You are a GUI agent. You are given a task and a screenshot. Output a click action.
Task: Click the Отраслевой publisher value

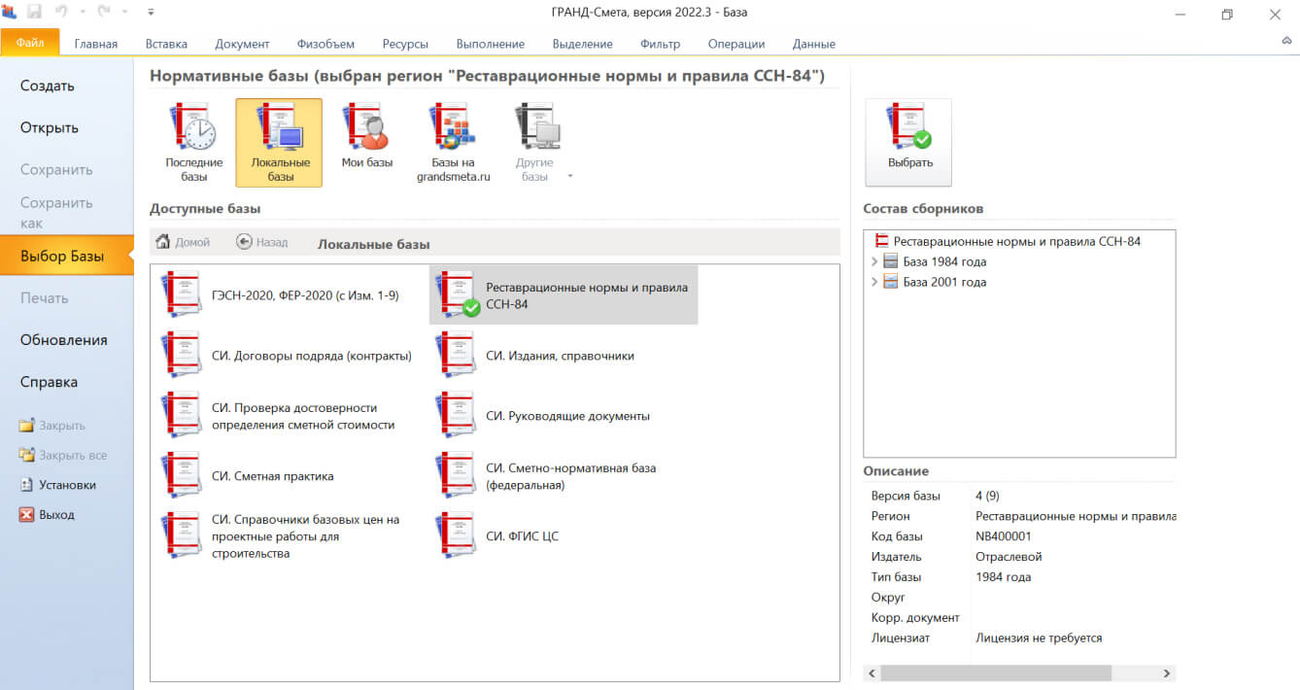tap(1009, 557)
